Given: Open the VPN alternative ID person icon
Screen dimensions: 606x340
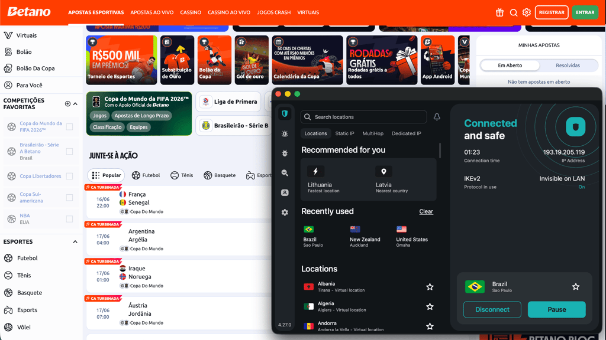Looking at the screenshot, I should (285, 192).
